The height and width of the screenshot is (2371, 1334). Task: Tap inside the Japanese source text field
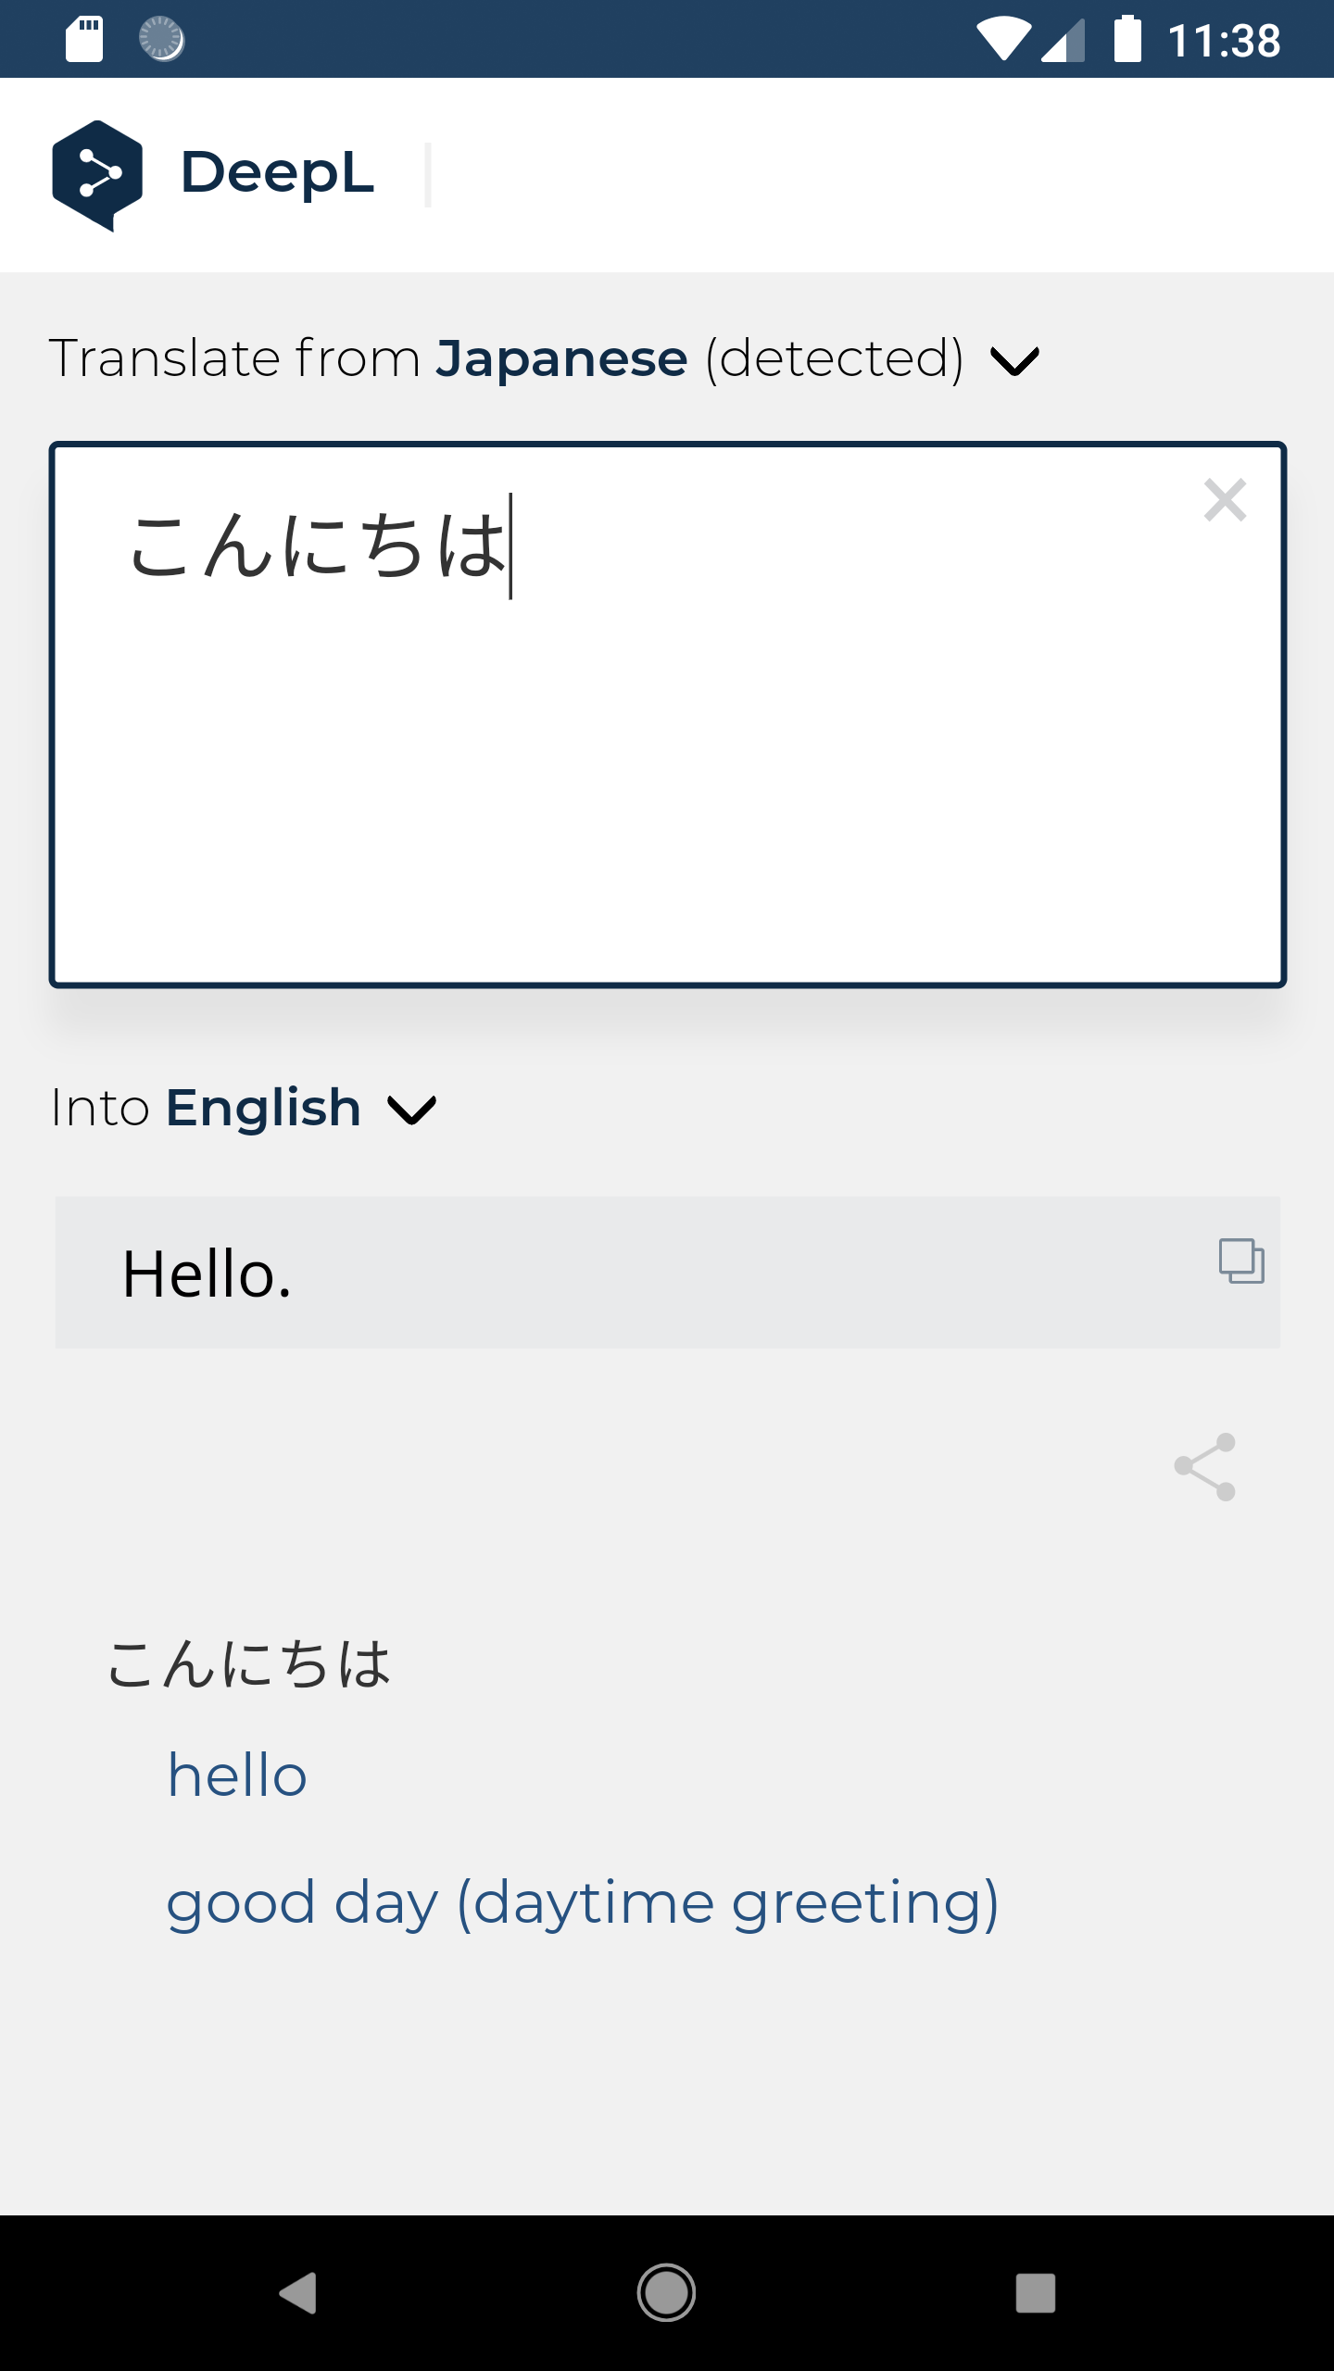(x=667, y=741)
